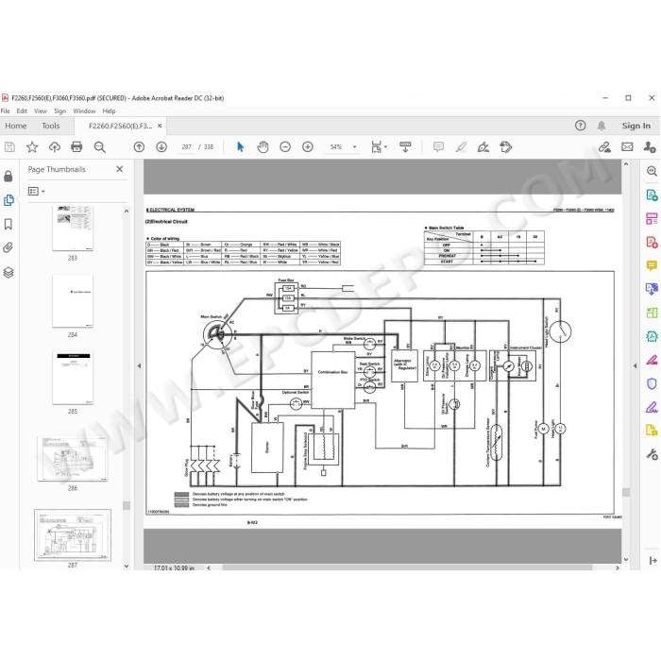Open the Sign menu

coord(59,111)
